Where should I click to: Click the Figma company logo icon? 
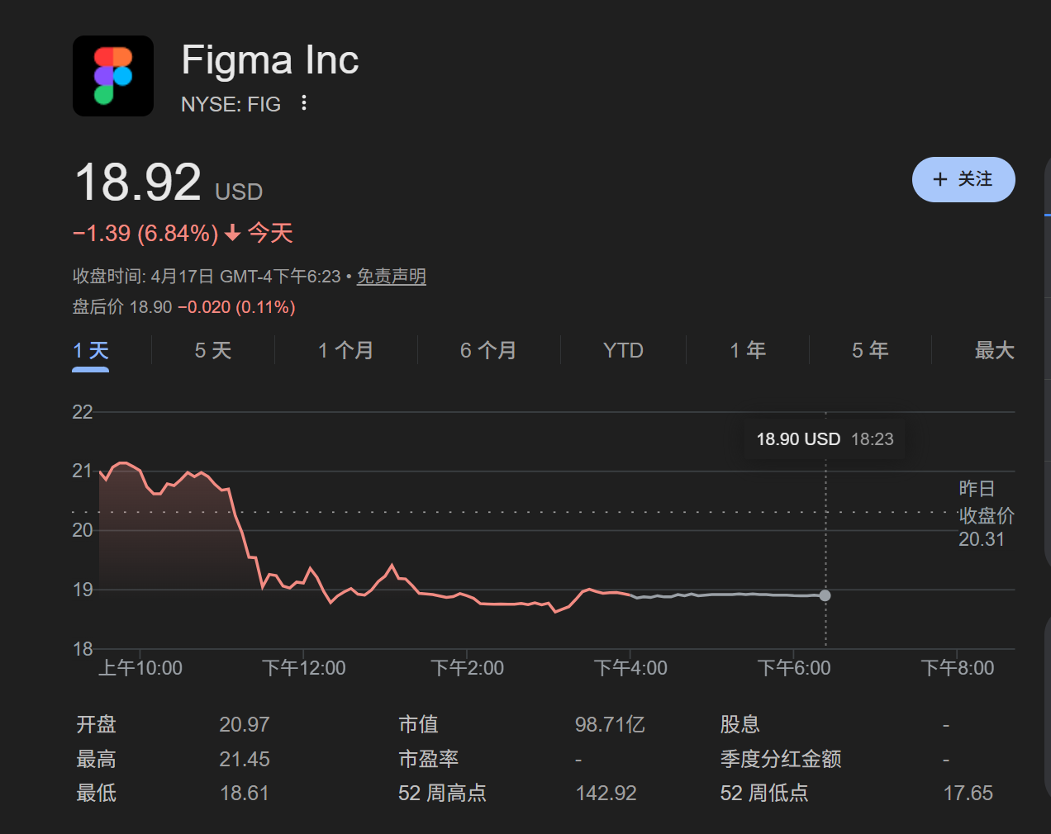coord(113,75)
